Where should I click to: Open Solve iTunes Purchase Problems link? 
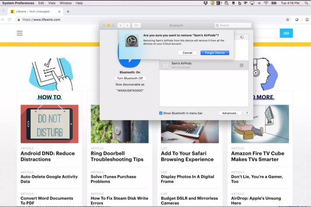(x=113, y=179)
